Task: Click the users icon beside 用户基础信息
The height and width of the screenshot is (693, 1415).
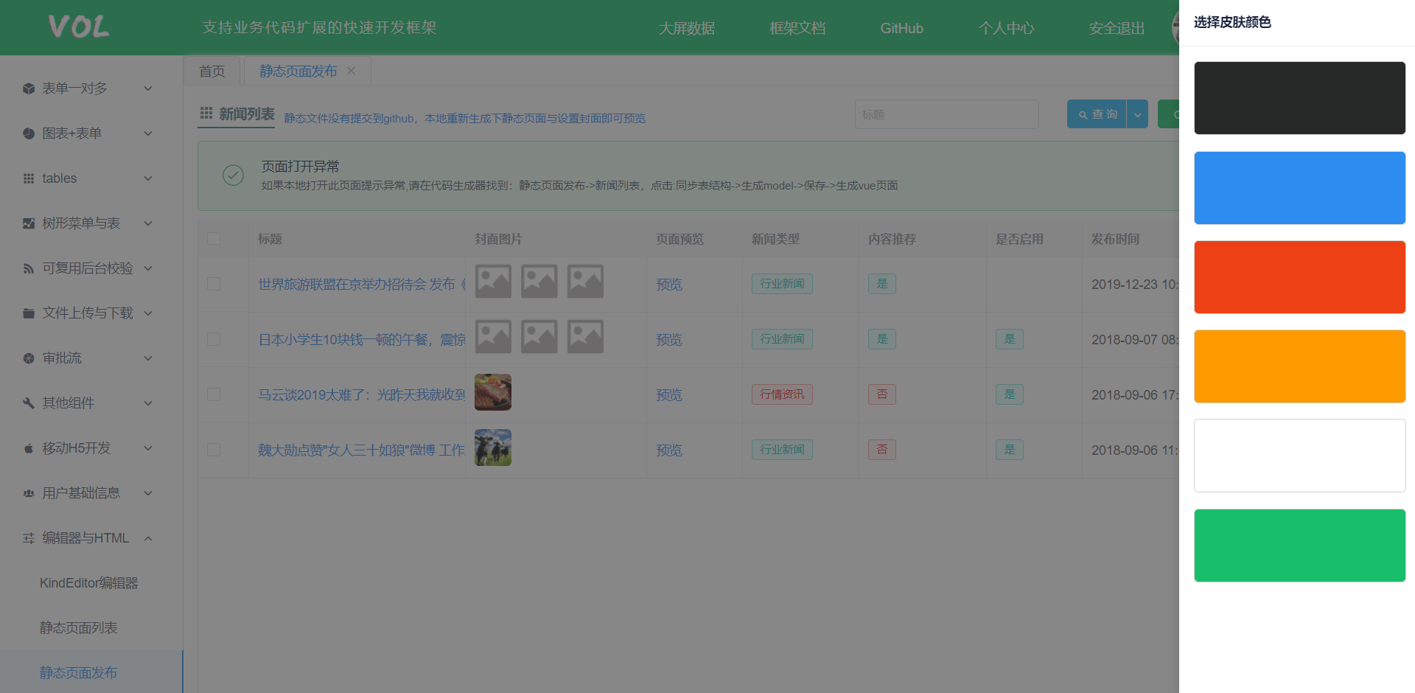Action: [29, 493]
